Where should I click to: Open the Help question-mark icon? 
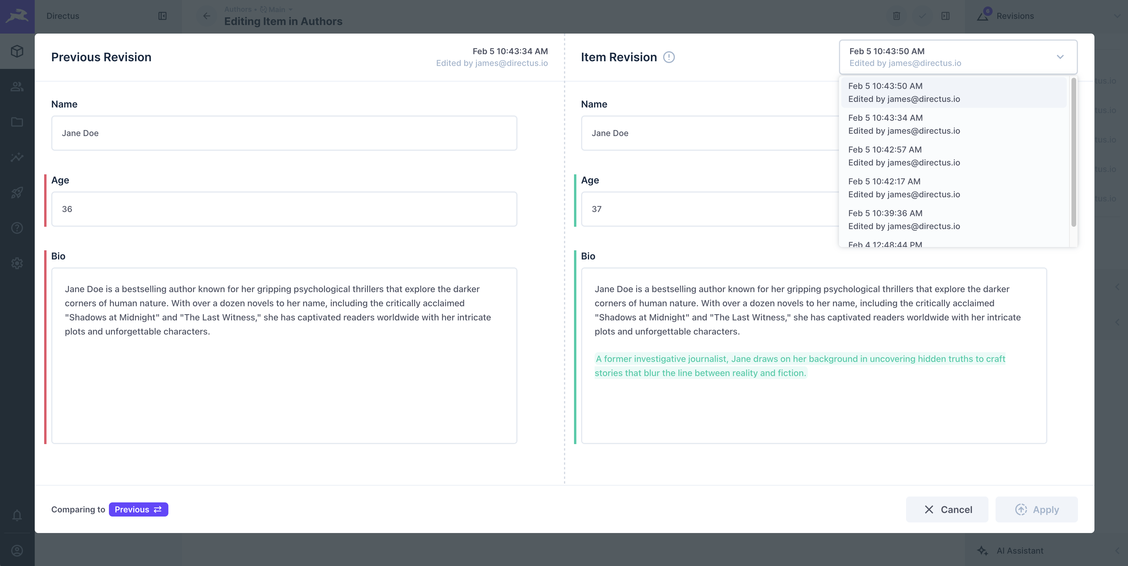tap(17, 228)
